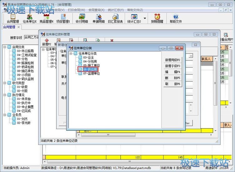This screenshot has width=235, height=172.
Task: Open 单据明细 toolbar icon
Action: tap(98, 18)
